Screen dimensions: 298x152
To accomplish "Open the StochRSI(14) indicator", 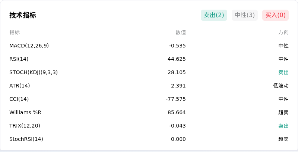I will pos(26,139).
